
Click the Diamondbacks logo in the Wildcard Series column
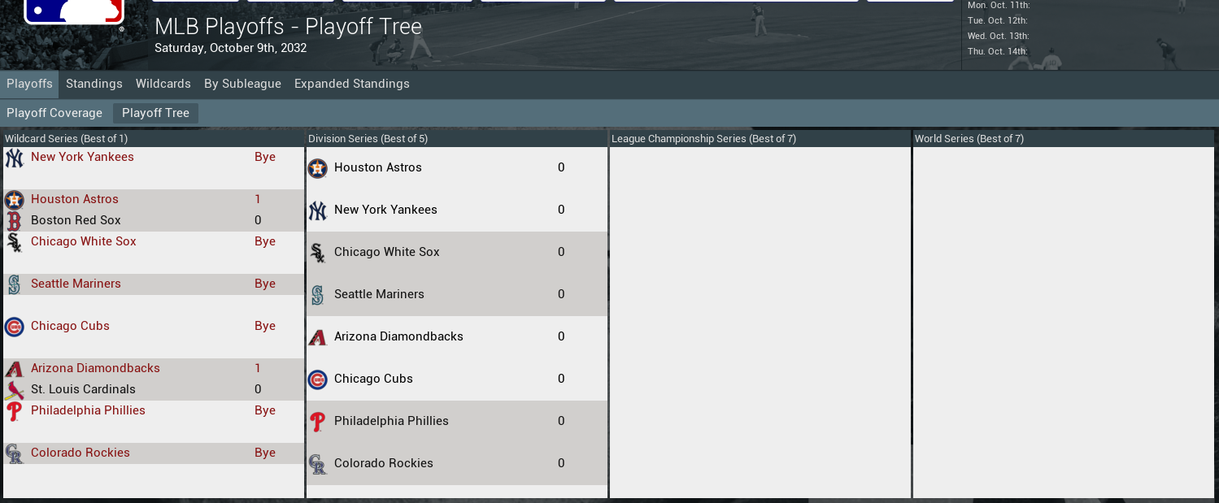pyautogui.click(x=14, y=369)
